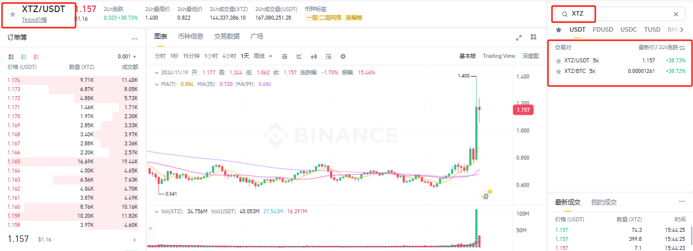Show only sell orders in order book
Screen dimensions: 693x251
click(36, 56)
